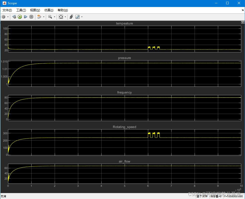This screenshot has height=199, width=245.
Task: Click the highlight signal block icon
Action: (x=39, y=17)
